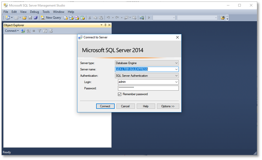Open the Server name dropdown arrow
The width and height of the screenshot is (262, 160).
pyautogui.click(x=176, y=69)
